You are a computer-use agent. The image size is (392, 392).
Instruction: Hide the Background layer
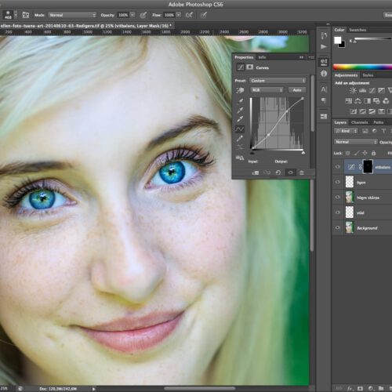click(x=338, y=227)
